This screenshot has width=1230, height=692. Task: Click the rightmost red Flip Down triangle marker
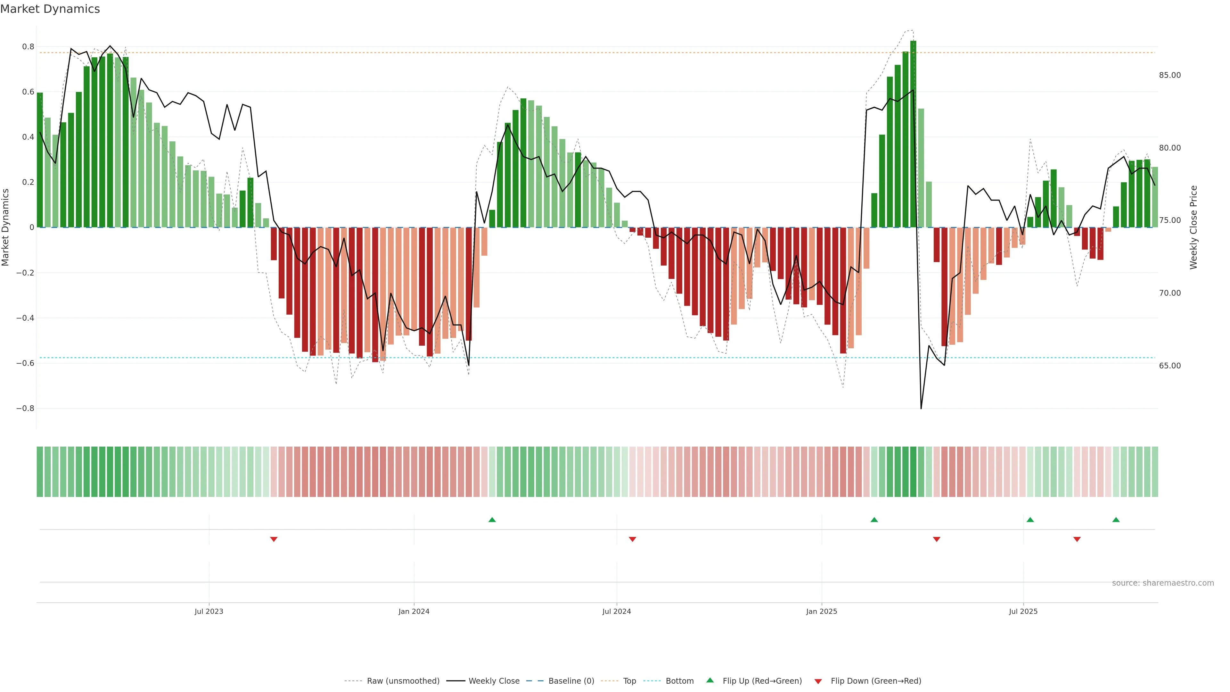coord(1077,539)
